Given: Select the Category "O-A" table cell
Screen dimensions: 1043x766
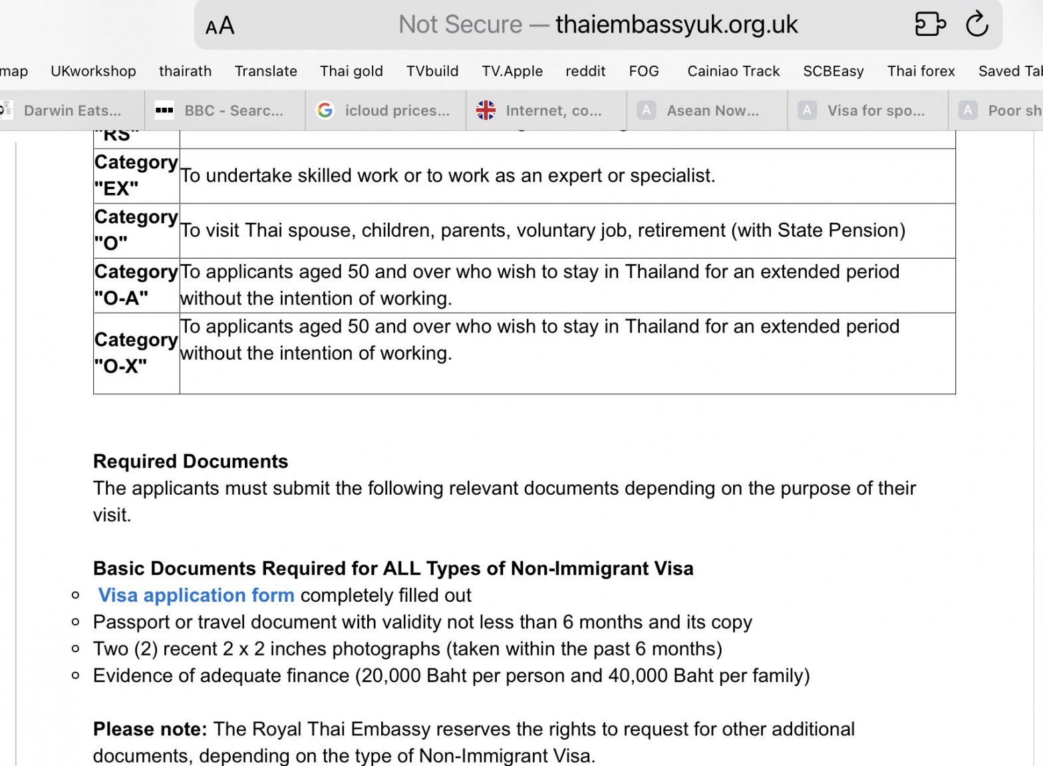Looking at the screenshot, I should click(x=136, y=285).
